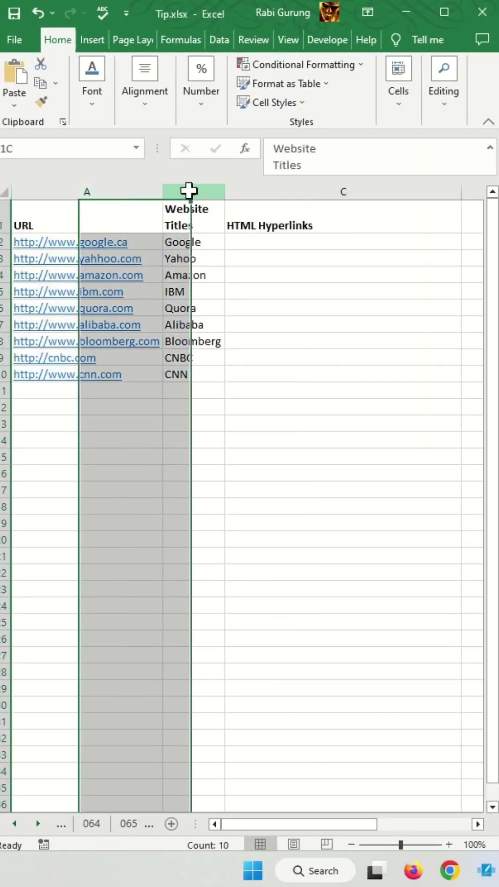
Task: Click the Insert Function fx icon
Action: [244, 148]
